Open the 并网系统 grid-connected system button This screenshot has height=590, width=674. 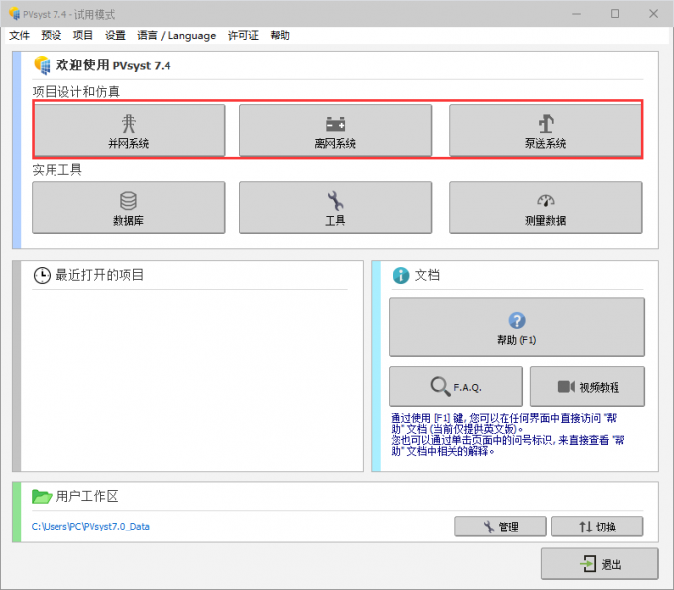pos(129,130)
